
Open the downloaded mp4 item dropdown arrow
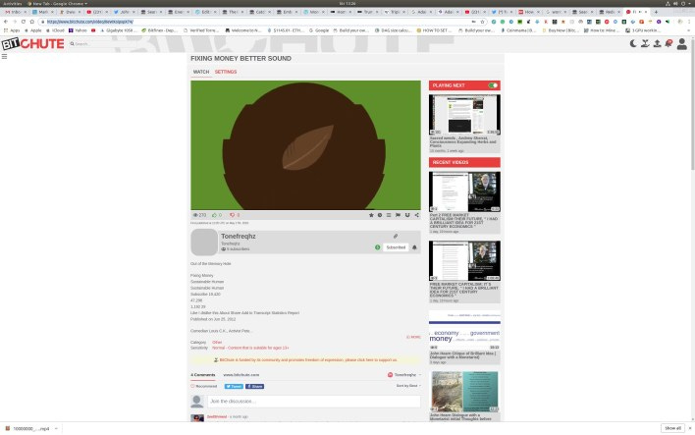click(56, 429)
